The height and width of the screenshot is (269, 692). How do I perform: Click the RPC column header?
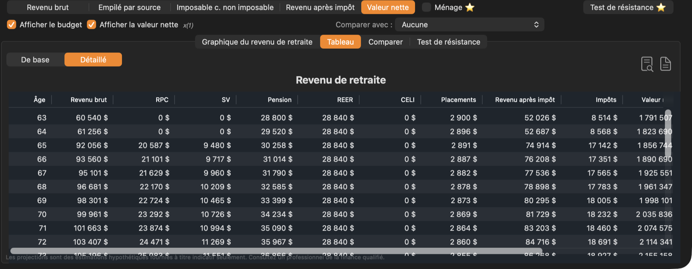[162, 99]
